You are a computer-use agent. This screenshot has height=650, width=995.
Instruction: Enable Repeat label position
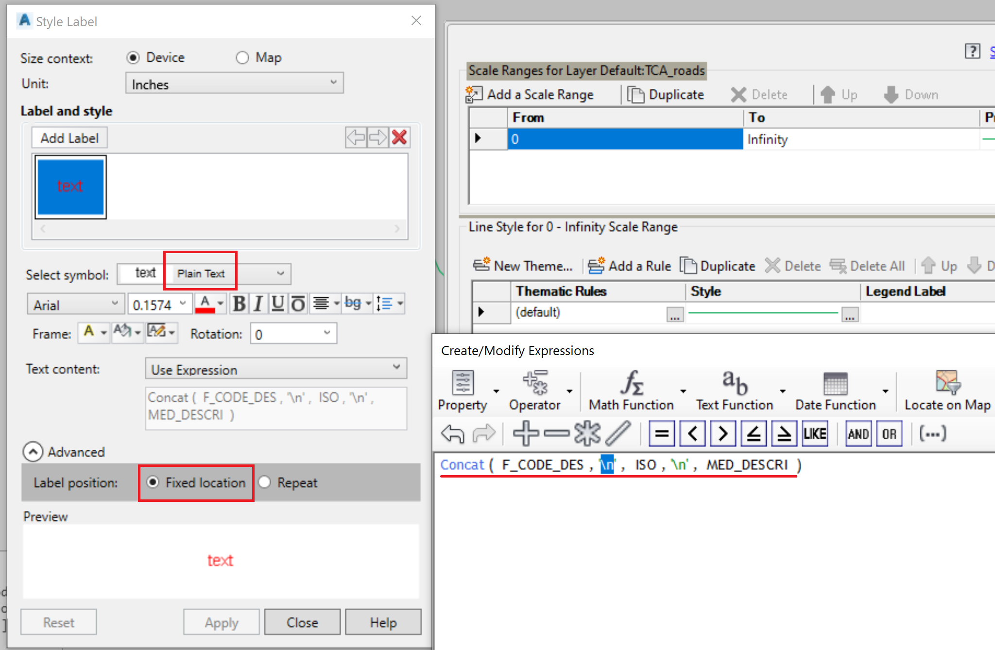tap(264, 482)
